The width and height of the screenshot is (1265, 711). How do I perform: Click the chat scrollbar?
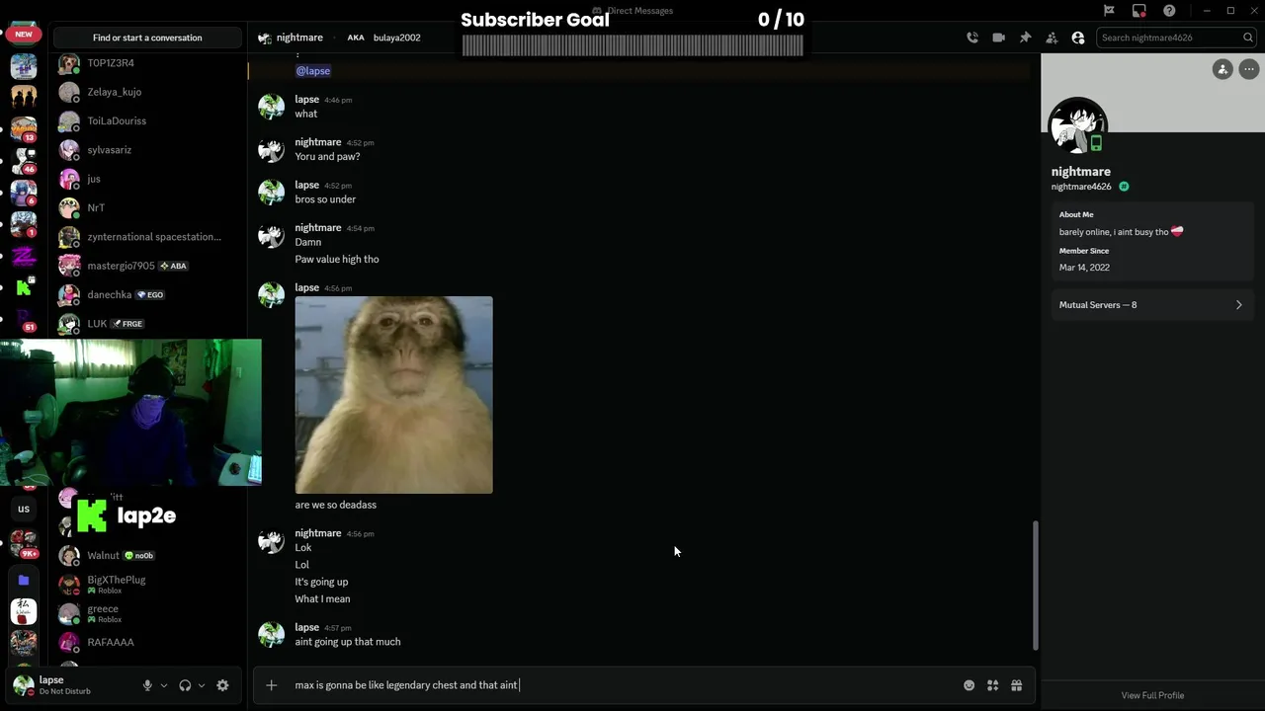[x=1035, y=586]
